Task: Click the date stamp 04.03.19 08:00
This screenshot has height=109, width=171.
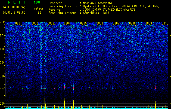Action: pyautogui.click(x=14, y=12)
